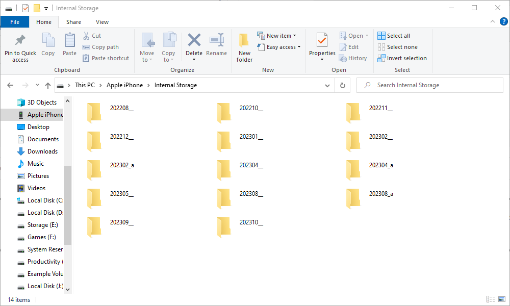Expand the Open dropdown in ribbon

click(367, 36)
